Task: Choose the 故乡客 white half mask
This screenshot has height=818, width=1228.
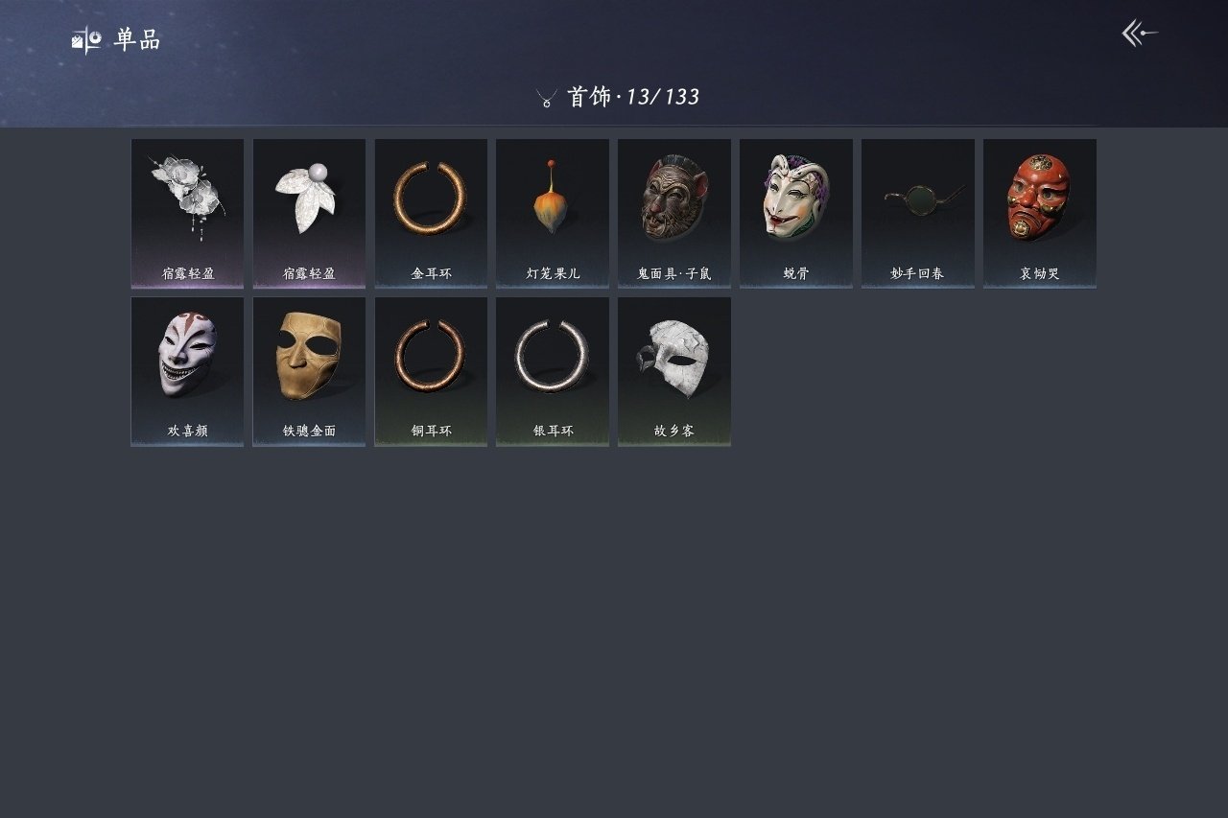Action: pyautogui.click(x=674, y=371)
